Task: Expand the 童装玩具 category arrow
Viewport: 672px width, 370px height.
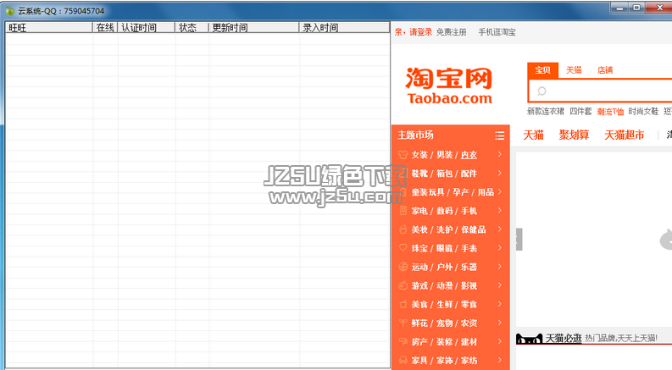Action: [x=500, y=192]
